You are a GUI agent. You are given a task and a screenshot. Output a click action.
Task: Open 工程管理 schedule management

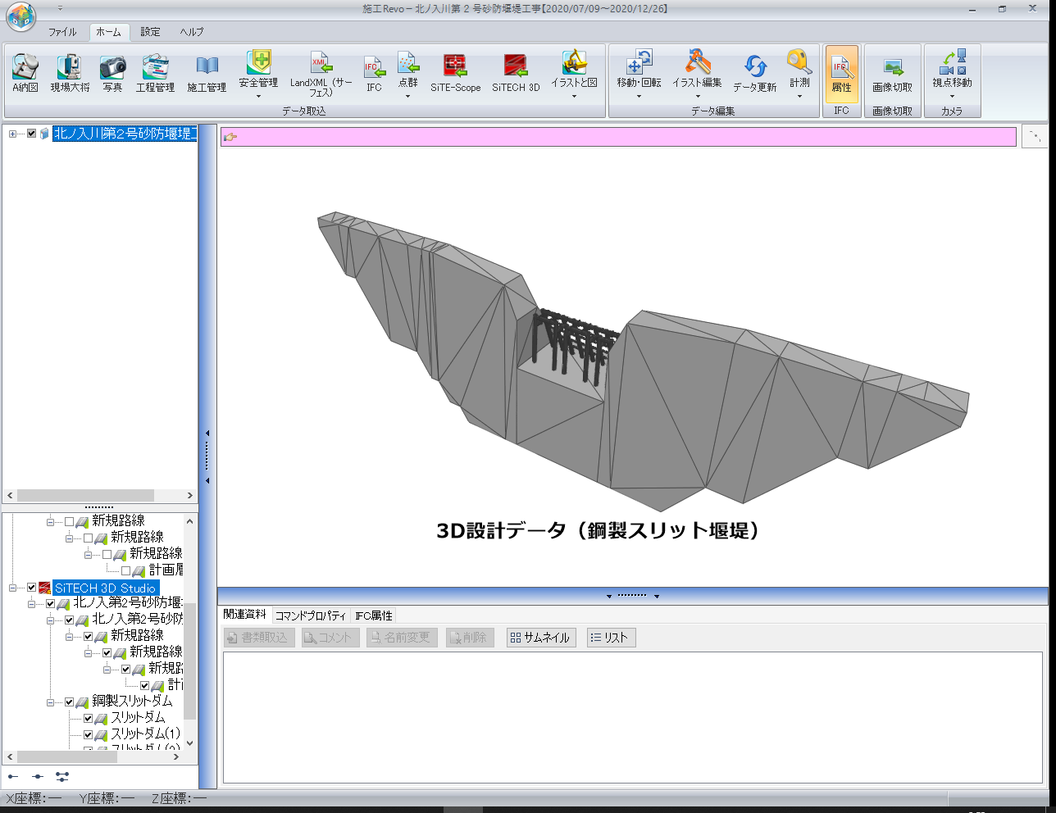(x=155, y=72)
